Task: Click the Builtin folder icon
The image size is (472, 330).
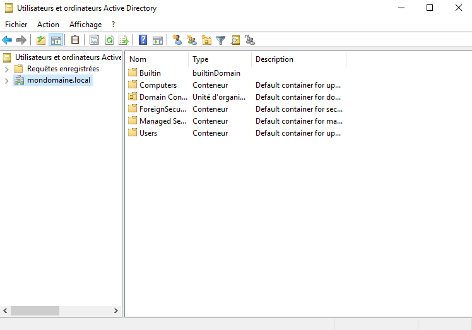Action: tap(133, 73)
